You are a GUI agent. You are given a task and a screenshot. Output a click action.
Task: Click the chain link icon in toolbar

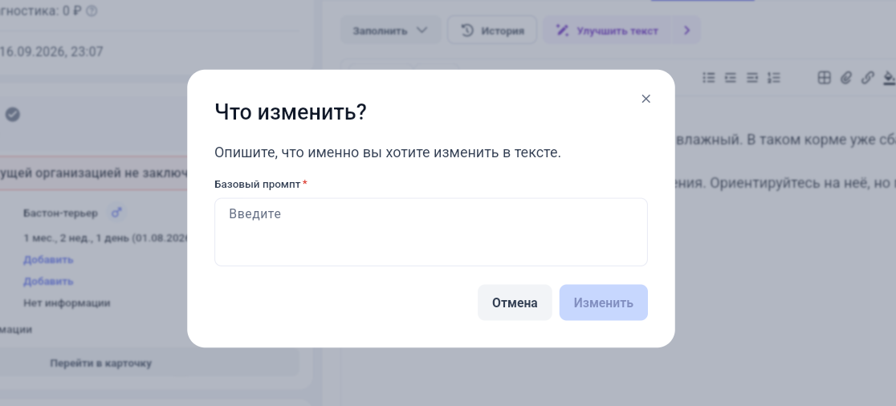(867, 78)
